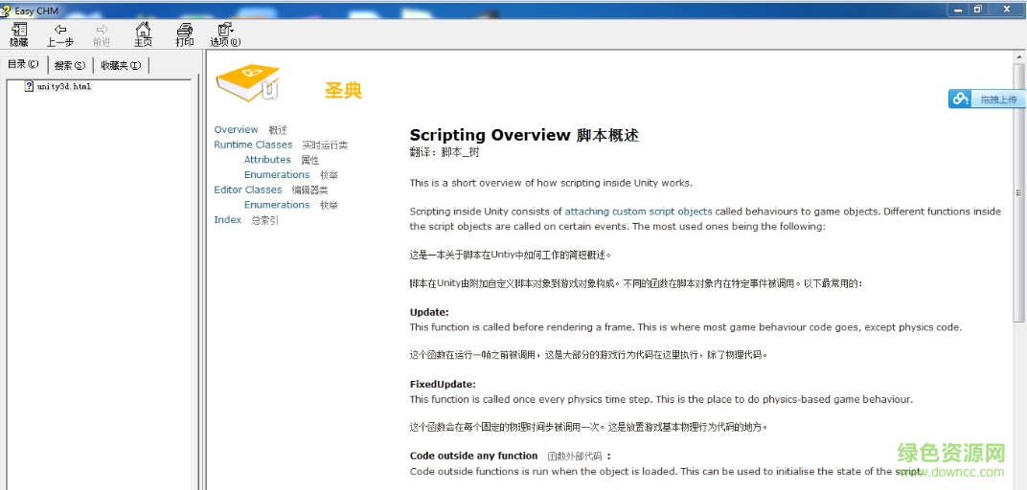Open the Attributes link
1027x490 pixels.
[267, 160]
